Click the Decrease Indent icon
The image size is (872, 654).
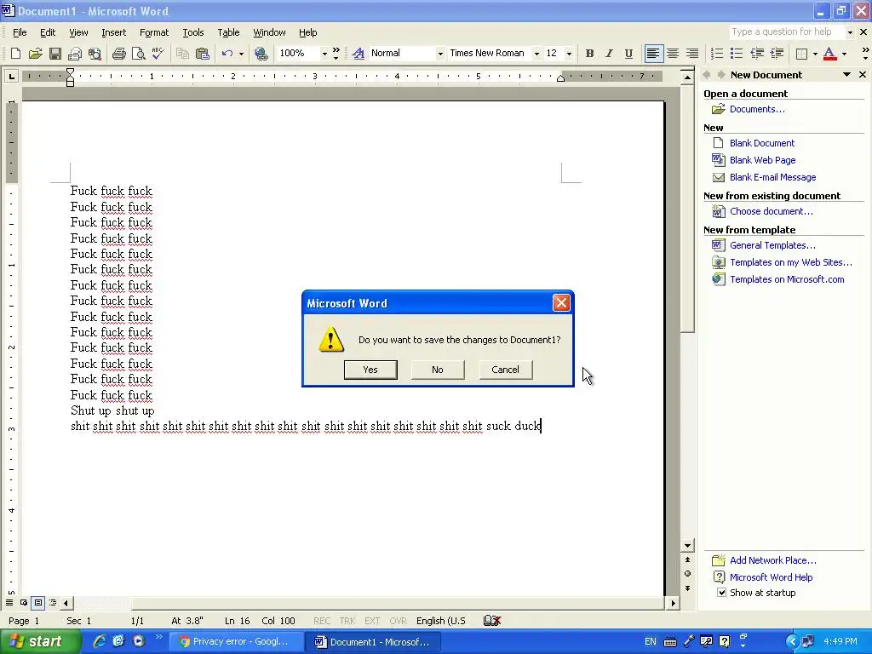coord(757,54)
